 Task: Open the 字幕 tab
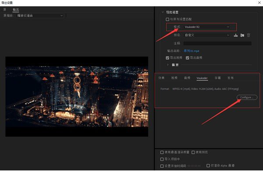[x=217, y=78]
